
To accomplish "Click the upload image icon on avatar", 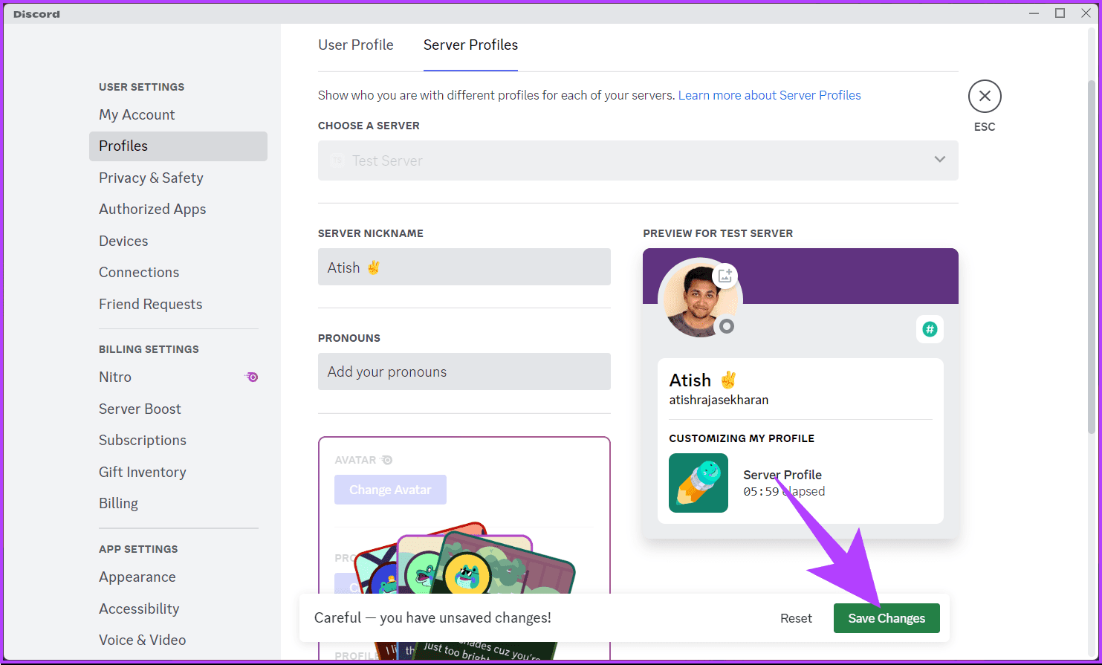I will click(x=725, y=275).
